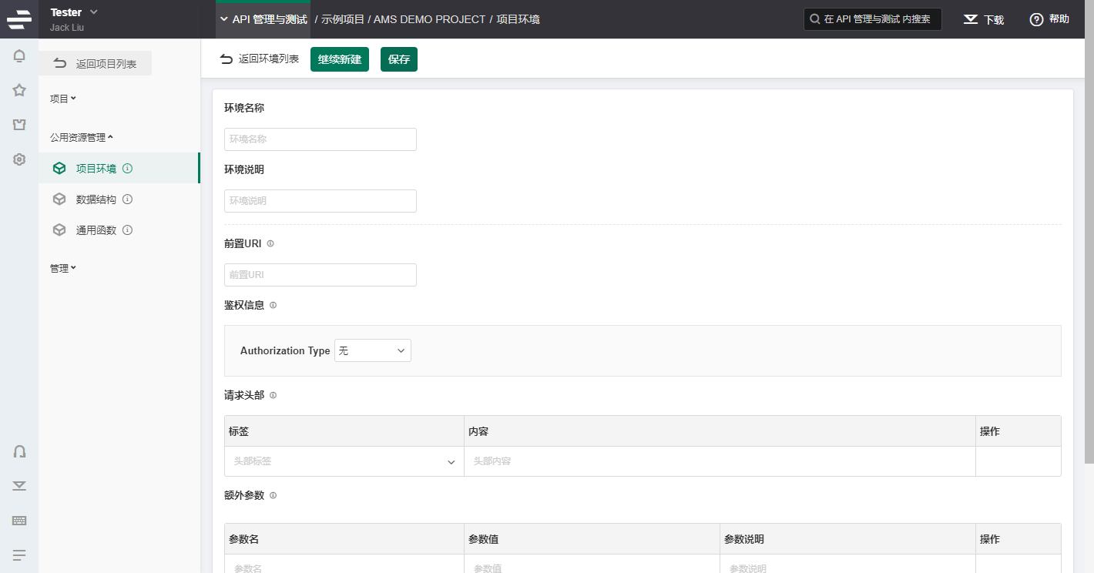Focus the 前置URI input field
This screenshot has height=573, width=1094.
pos(320,275)
